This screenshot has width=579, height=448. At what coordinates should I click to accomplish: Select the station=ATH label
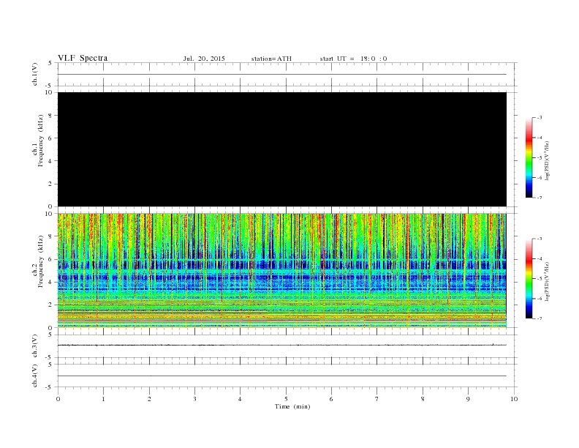(271, 59)
